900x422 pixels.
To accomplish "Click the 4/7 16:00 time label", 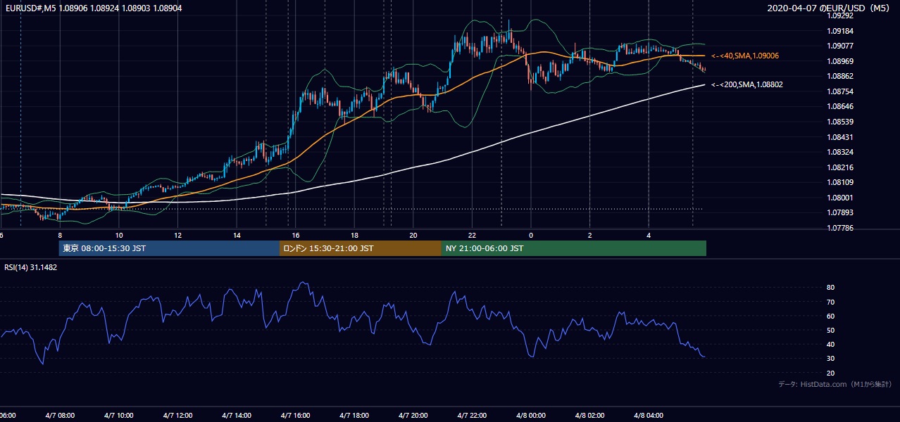I will point(296,415).
